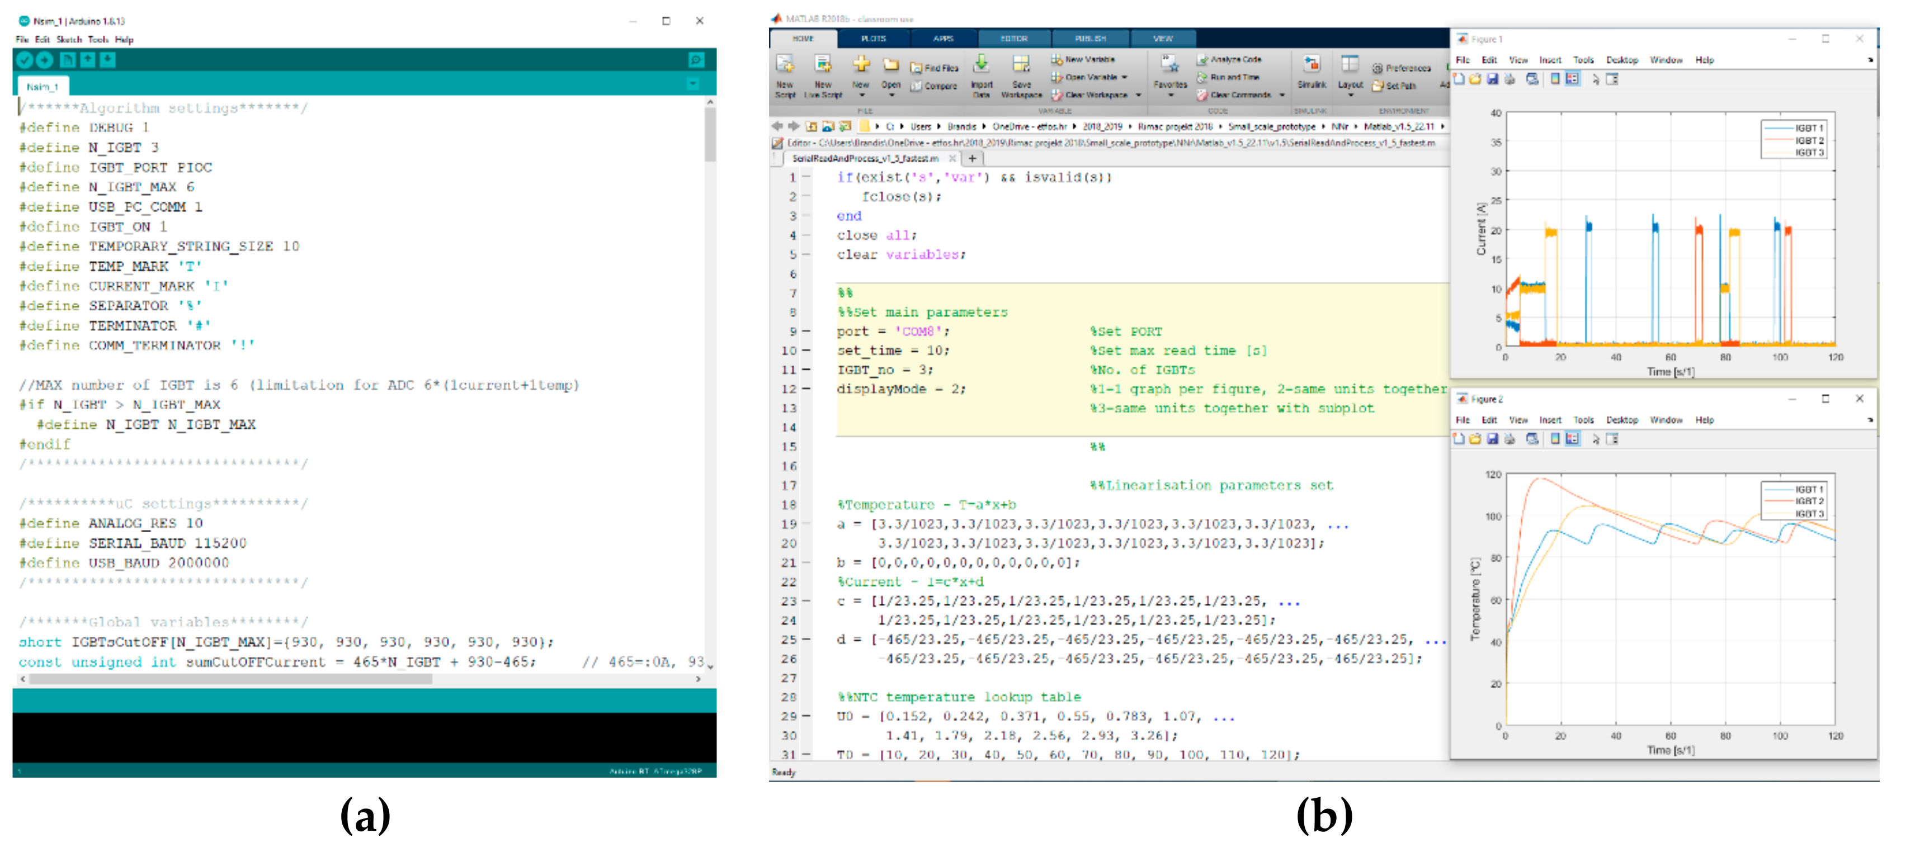1915x852 pixels.
Task: Open the Arduino tab dropdown arrow
Action: (x=693, y=84)
